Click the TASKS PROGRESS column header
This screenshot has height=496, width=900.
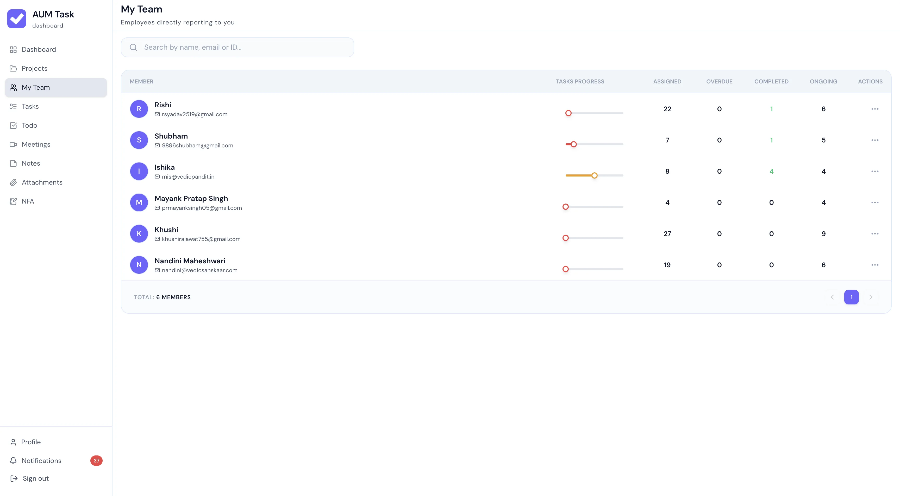click(x=580, y=82)
